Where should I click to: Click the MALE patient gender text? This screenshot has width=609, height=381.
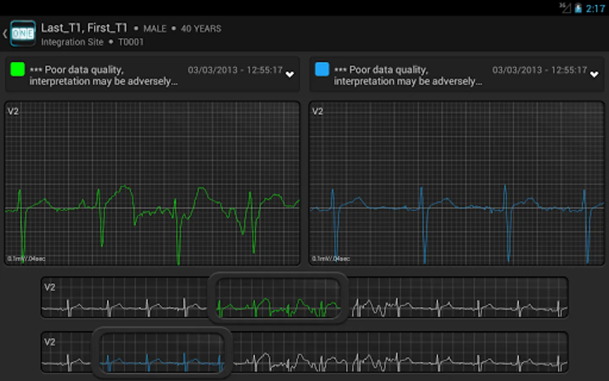pyautogui.click(x=155, y=29)
